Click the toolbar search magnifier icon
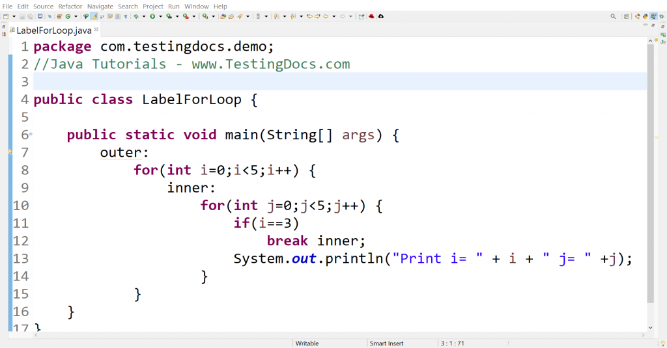The image size is (667, 348). pos(613,16)
